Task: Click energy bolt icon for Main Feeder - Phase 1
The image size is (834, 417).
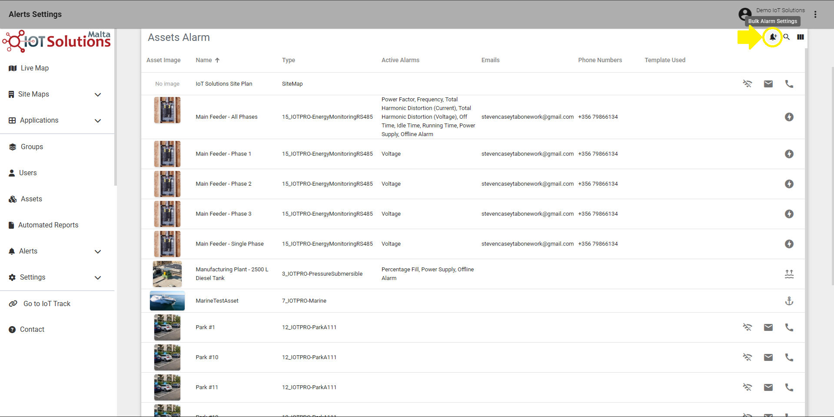Action: 789,154
